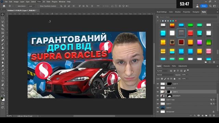
Task: Hide Layer 3 copy 2 eye icon
Action: coord(158,88)
